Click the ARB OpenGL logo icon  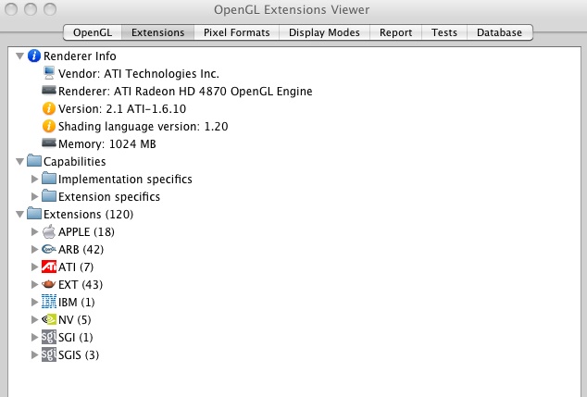point(49,249)
